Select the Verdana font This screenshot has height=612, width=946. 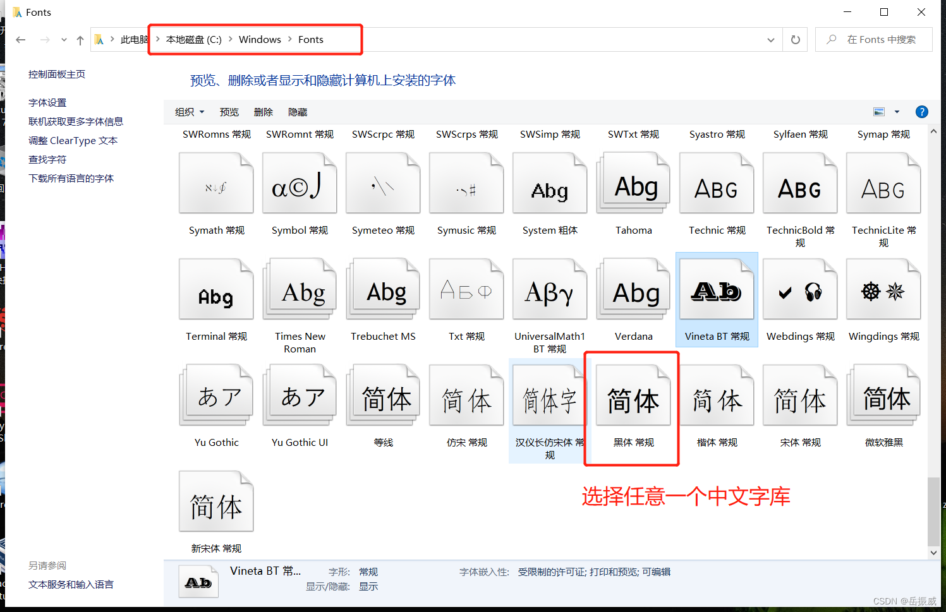click(633, 289)
